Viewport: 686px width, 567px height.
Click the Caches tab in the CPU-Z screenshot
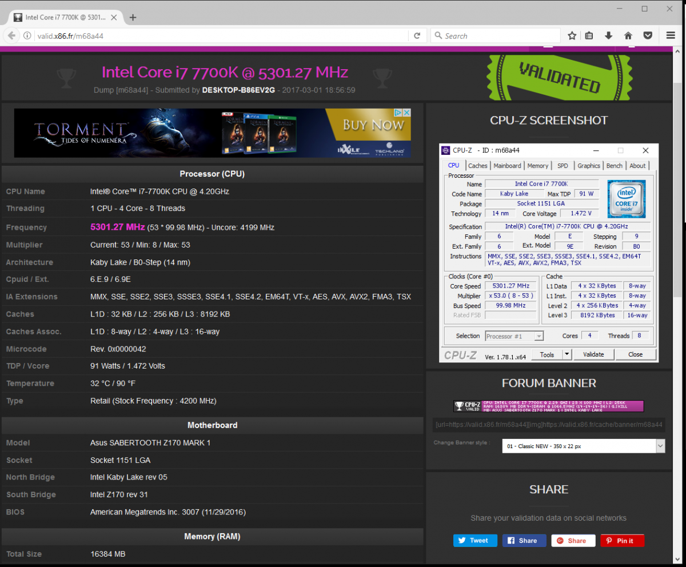click(x=478, y=166)
